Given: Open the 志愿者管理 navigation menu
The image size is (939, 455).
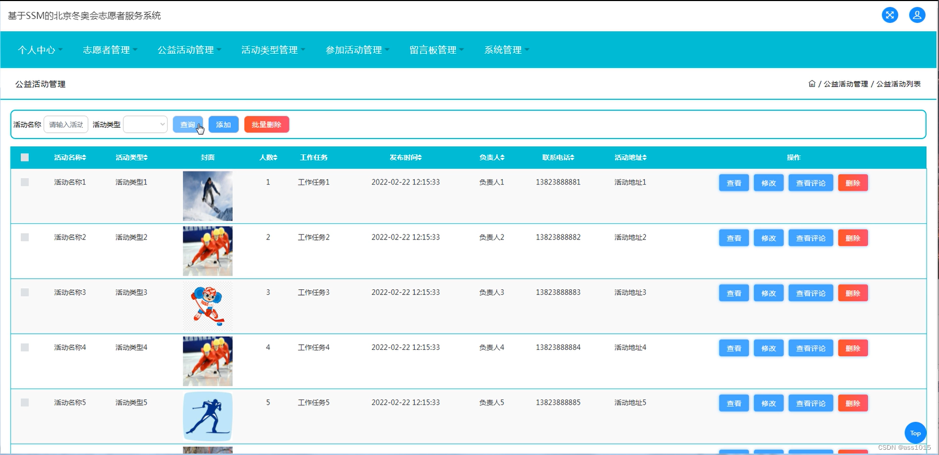Looking at the screenshot, I should (x=110, y=50).
